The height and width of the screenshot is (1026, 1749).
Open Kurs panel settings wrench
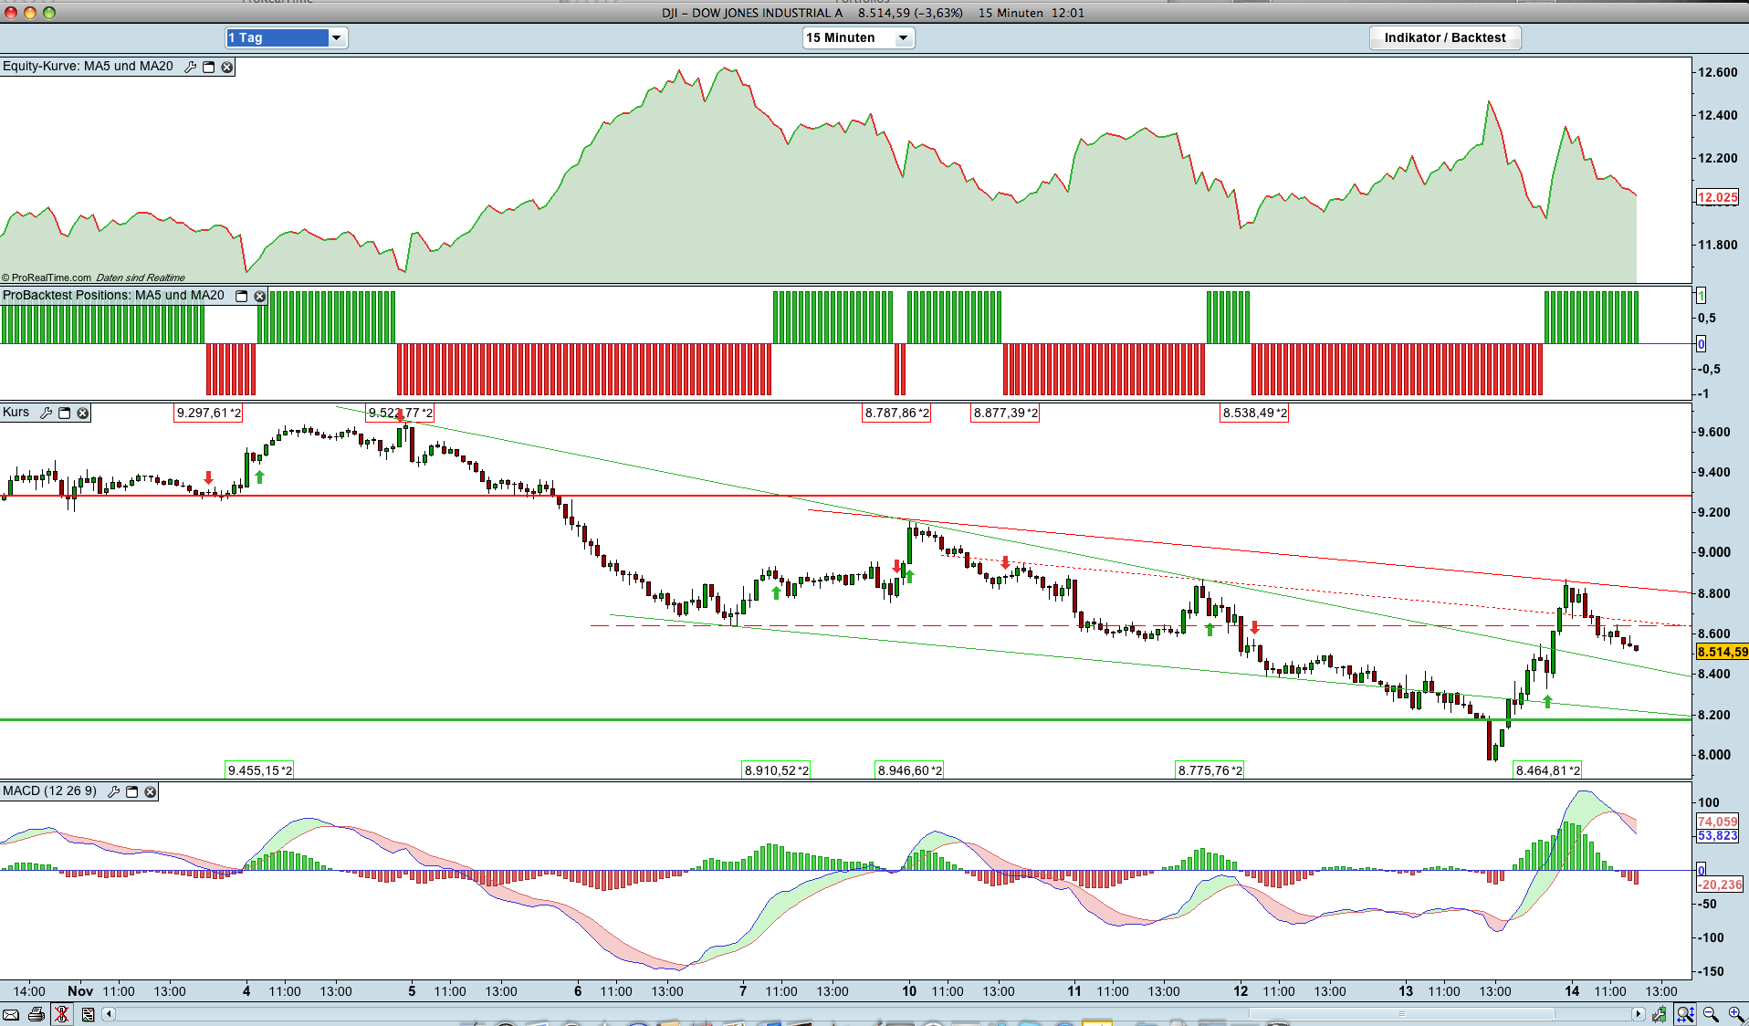(x=47, y=413)
